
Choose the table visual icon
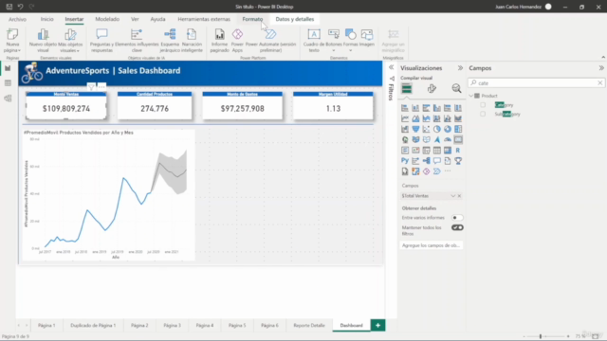click(436, 151)
